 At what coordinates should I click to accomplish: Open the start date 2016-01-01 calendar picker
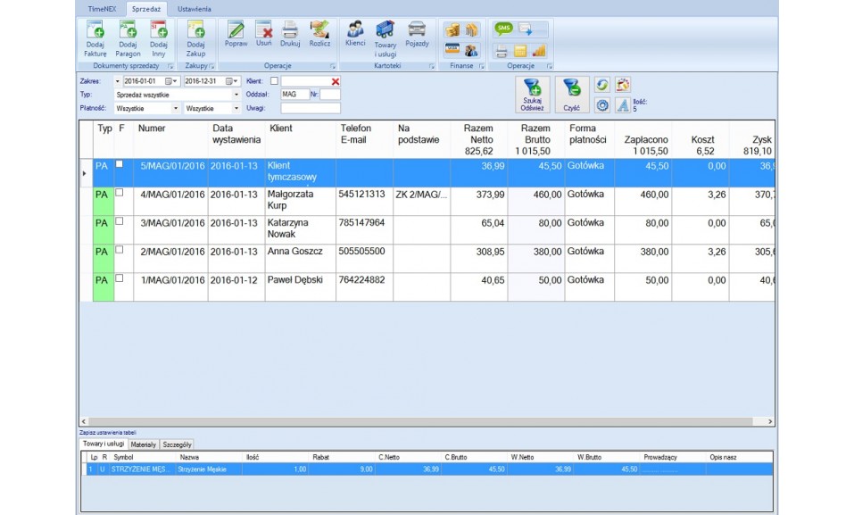click(x=168, y=81)
